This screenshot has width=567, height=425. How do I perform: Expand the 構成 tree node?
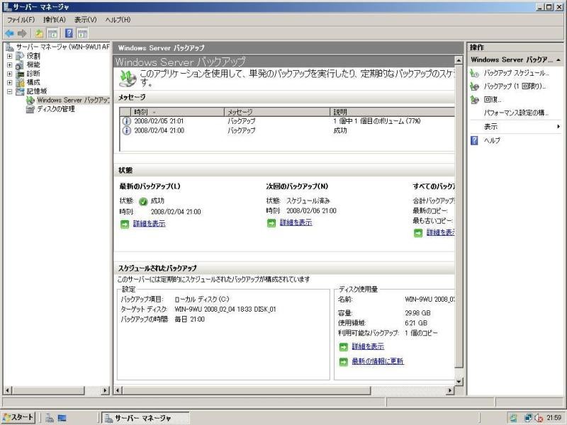(10, 82)
